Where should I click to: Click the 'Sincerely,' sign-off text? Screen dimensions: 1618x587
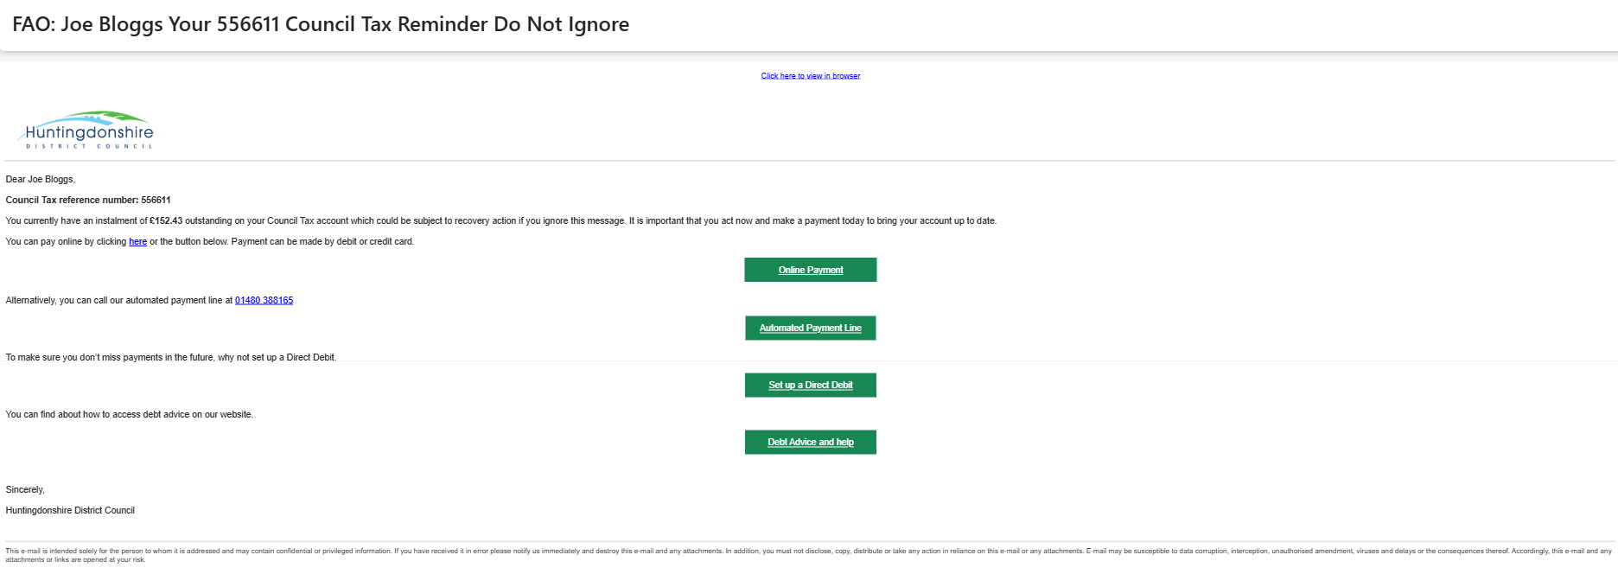pos(25,490)
